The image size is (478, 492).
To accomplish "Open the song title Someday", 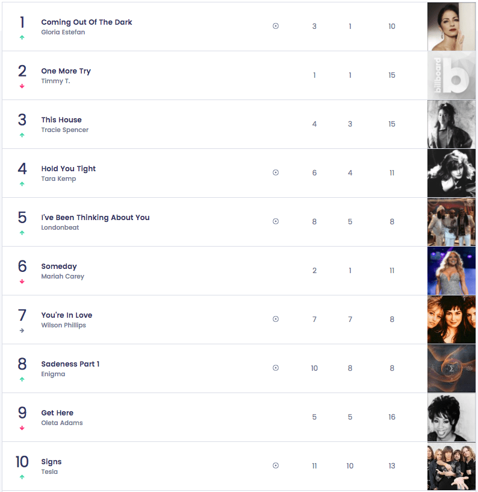I will tap(59, 266).
